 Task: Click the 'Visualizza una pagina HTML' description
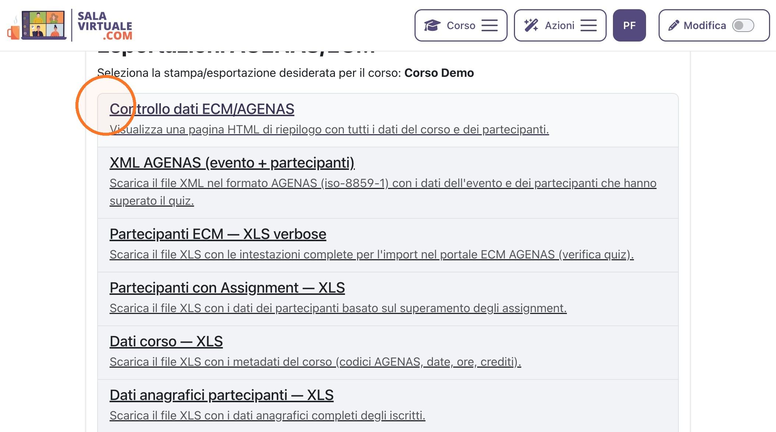(x=329, y=129)
